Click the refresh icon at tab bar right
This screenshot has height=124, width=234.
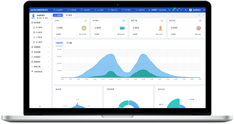(199, 15)
